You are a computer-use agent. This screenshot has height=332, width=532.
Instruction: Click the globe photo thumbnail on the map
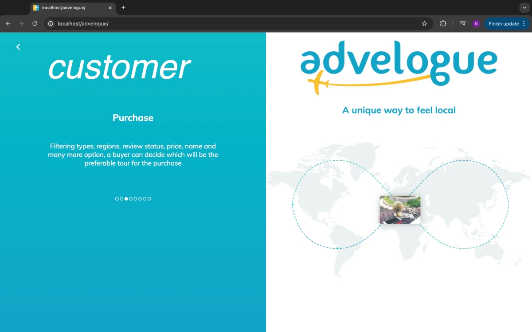(x=400, y=210)
